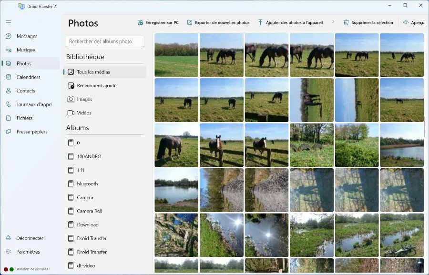Select Tous les médias library view

105,72
